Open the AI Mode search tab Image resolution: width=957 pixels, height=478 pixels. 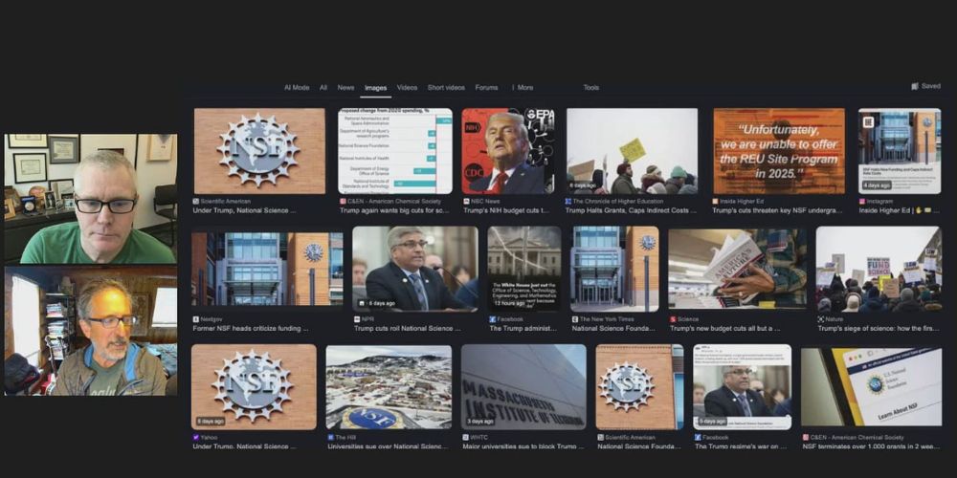tap(297, 88)
